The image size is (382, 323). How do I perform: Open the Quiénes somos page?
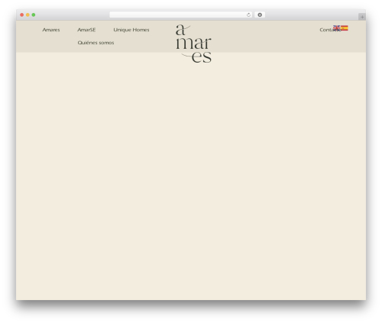[95, 43]
